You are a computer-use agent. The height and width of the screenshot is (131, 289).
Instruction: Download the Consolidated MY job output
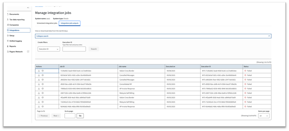(39, 84)
